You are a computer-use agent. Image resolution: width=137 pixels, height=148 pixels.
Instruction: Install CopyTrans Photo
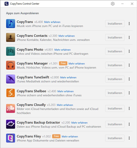point(115,51)
